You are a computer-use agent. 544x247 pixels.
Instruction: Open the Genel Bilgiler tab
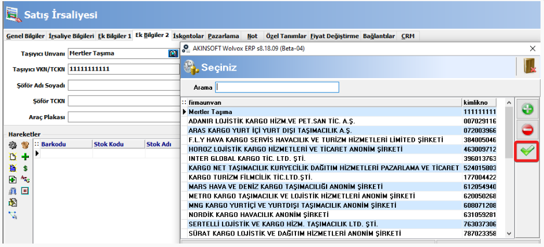(x=25, y=36)
